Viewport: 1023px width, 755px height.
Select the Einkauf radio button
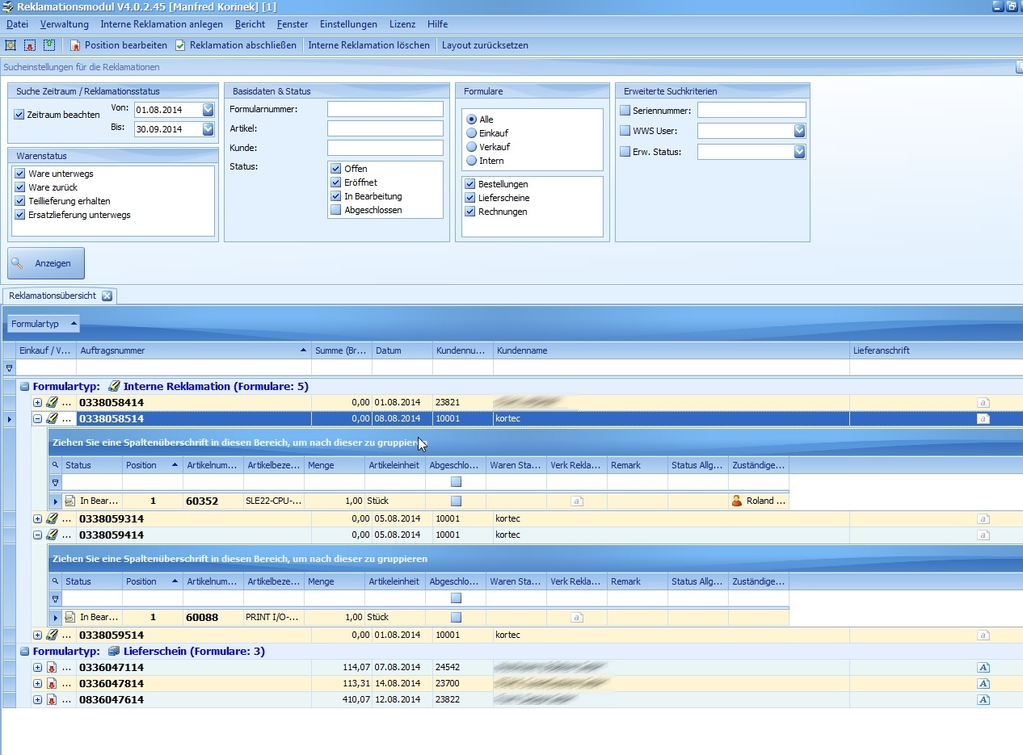472,133
